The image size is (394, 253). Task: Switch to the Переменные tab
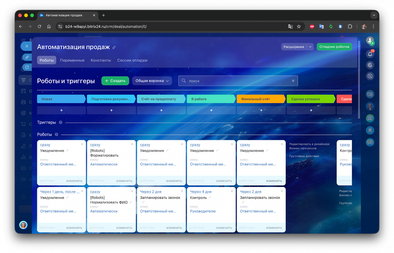(72, 60)
